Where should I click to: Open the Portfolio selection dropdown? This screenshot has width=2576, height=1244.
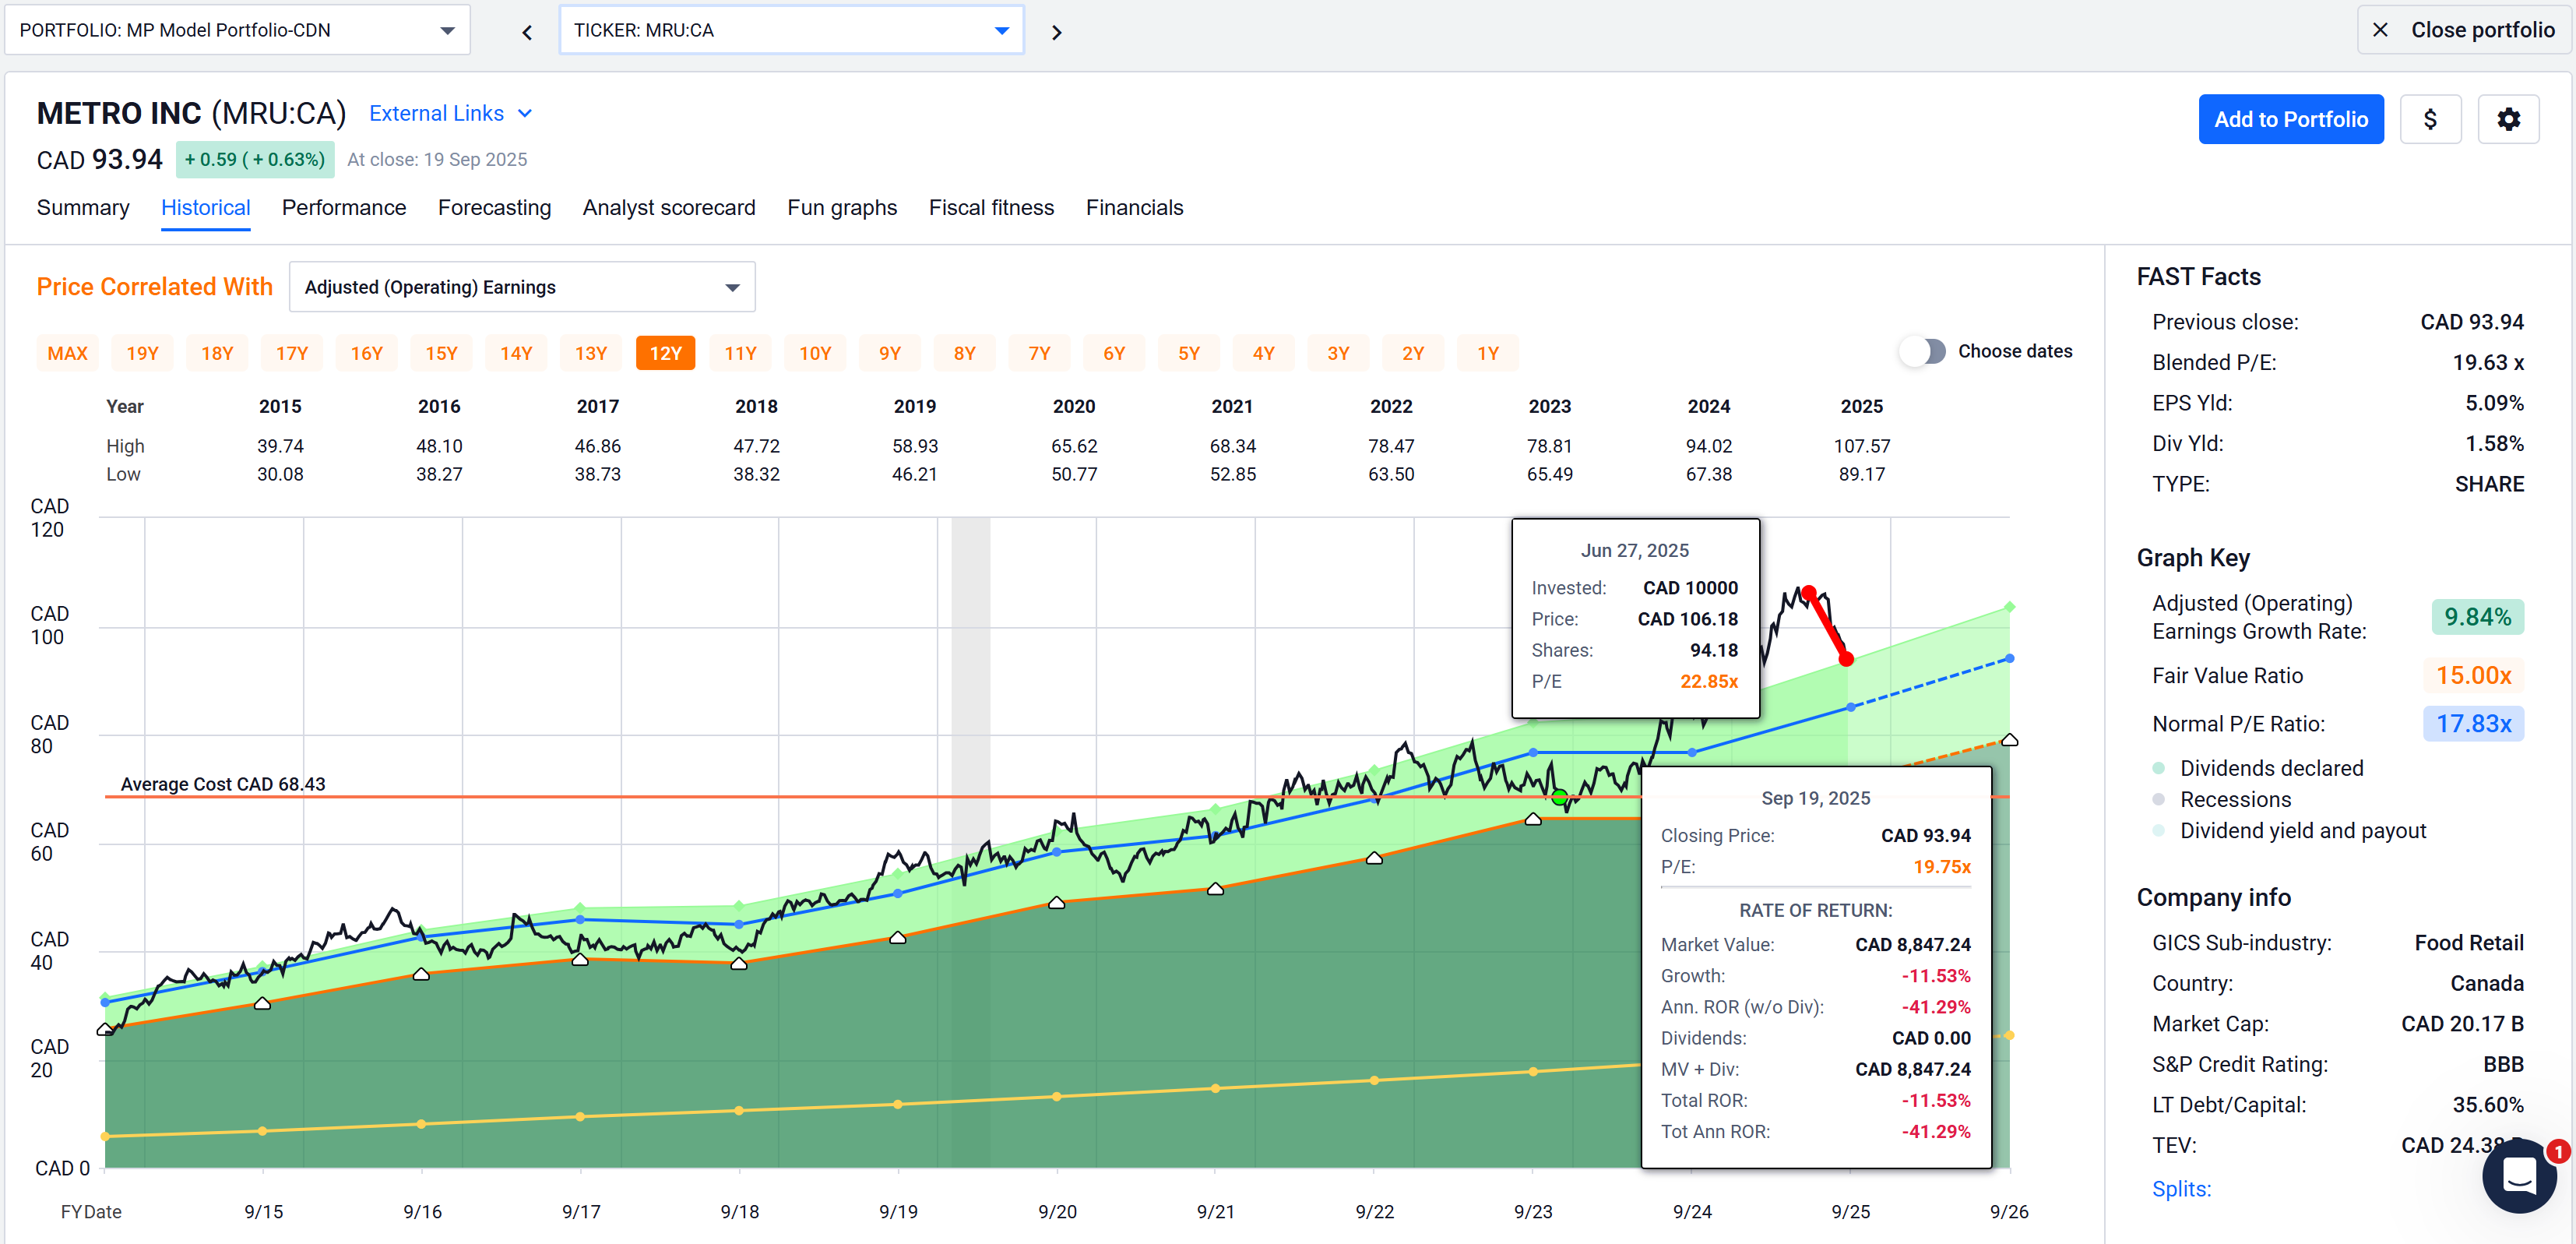[x=237, y=30]
